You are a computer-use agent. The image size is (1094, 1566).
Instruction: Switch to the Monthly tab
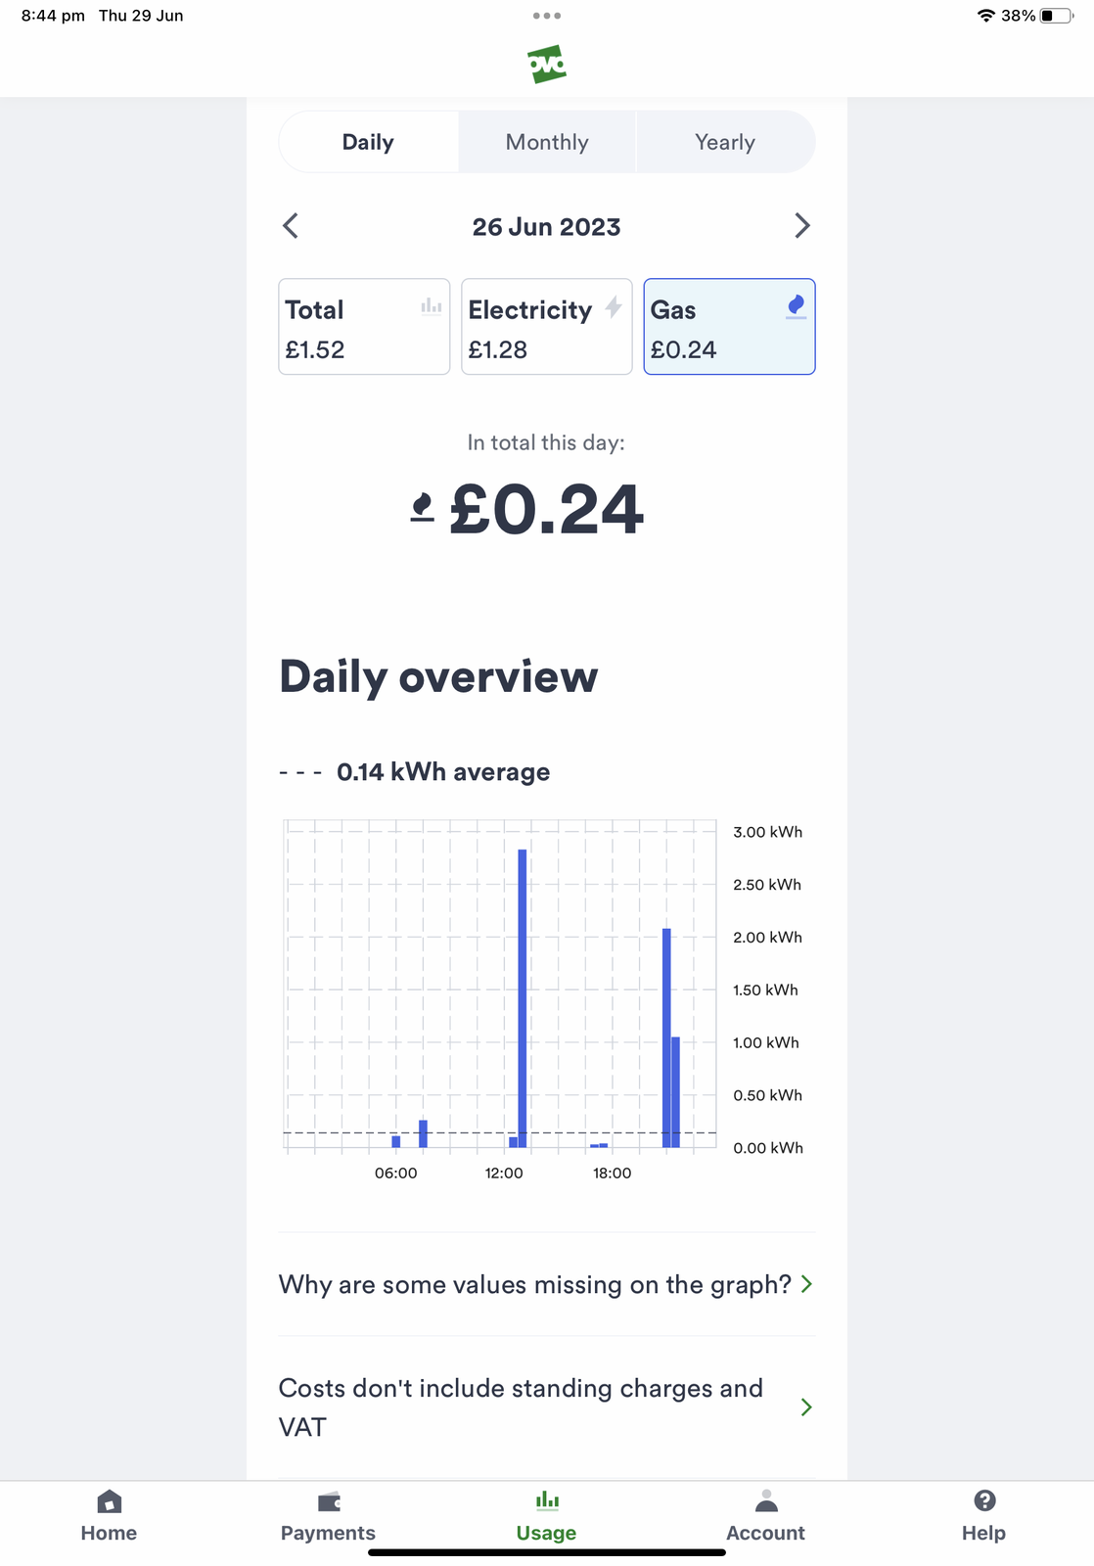click(547, 142)
